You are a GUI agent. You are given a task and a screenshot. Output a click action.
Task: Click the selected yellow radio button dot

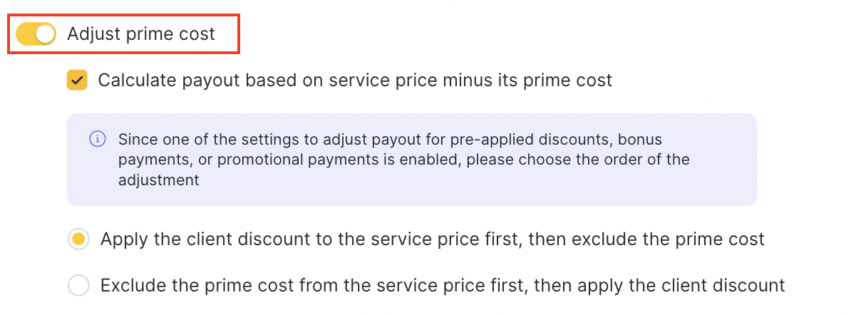pos(78,239)
